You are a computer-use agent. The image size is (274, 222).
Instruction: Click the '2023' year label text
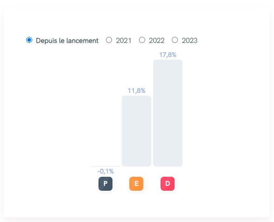tap(190, 41)
